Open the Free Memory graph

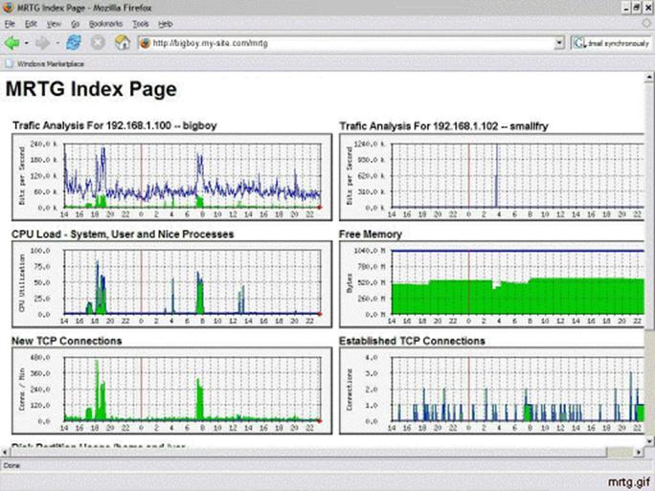click(492, 284)
